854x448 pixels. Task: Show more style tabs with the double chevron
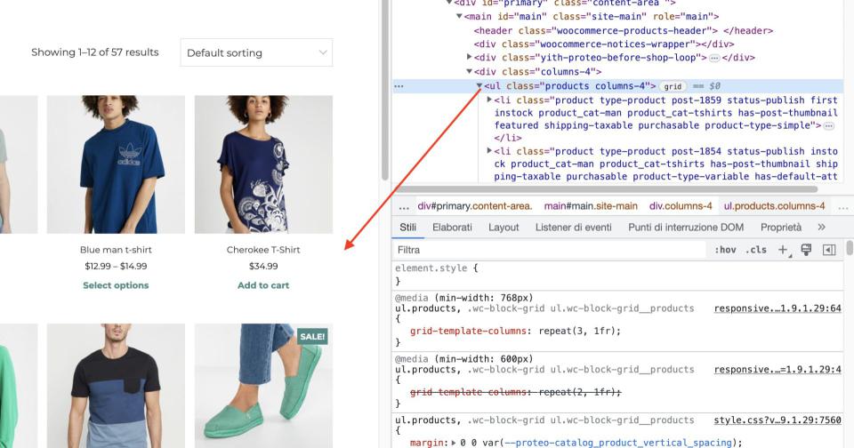click(821, 227)
